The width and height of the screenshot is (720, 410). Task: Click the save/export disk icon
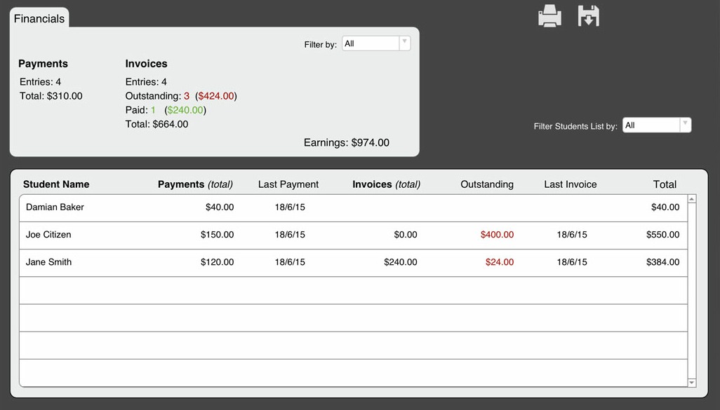(x=588, y=16)
